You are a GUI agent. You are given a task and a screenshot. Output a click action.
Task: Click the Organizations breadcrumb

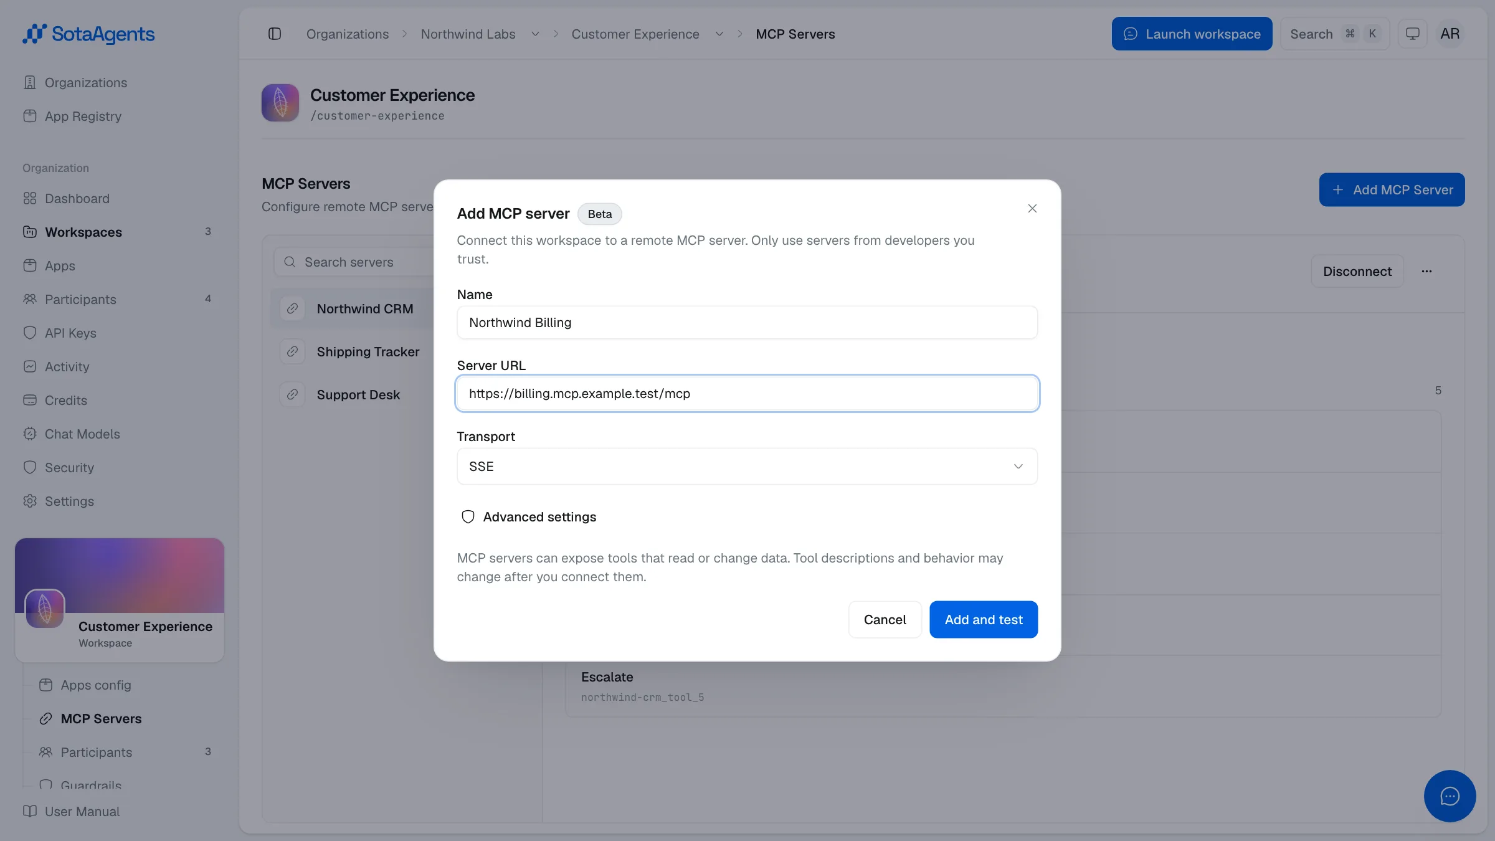point(348,34)
